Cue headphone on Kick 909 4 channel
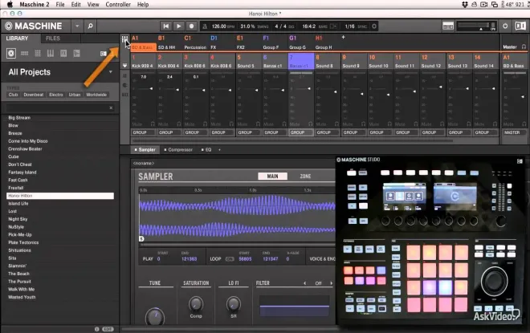The width and height of the screenshot is (530, 333). coord(153,124)
